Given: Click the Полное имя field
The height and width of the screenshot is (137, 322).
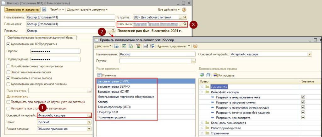Looking at the screenshot, I should click(x=71, y=24).
